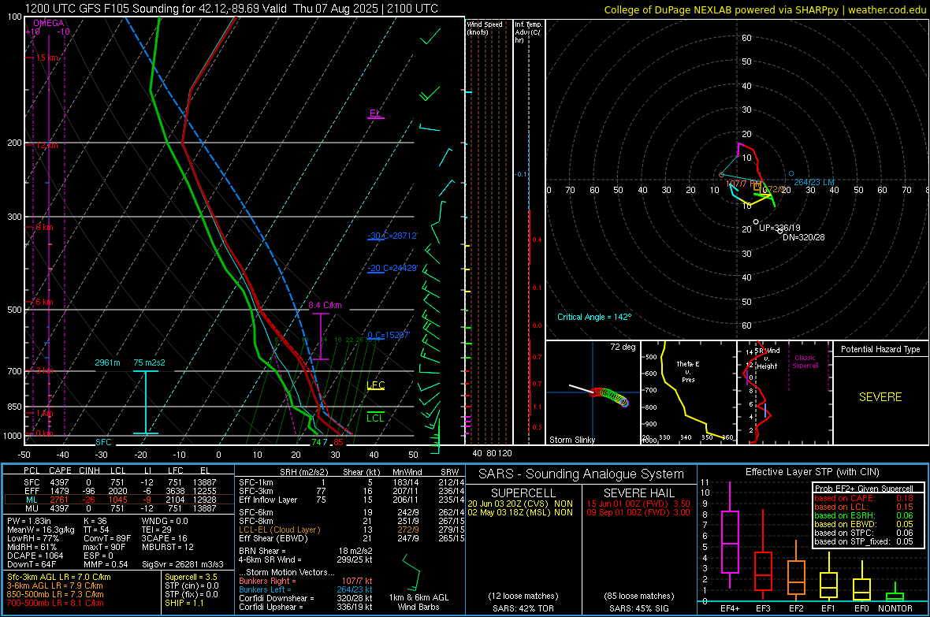This screenshot has height=617, width=930.
Task: Select the SFC-1km row in shear table
Action: click(x=352, y=482)
